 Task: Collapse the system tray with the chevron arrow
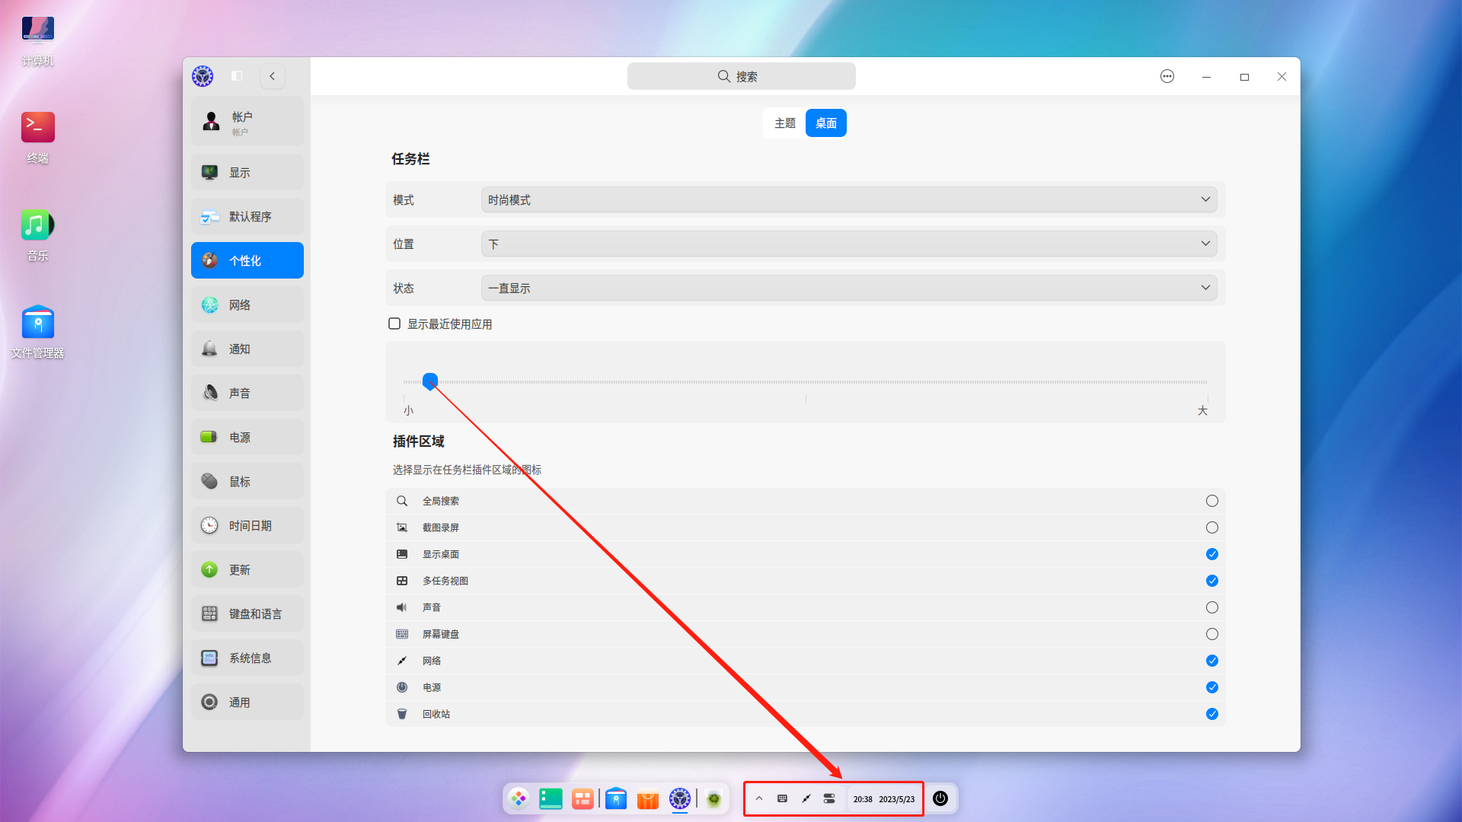[759, 798]
